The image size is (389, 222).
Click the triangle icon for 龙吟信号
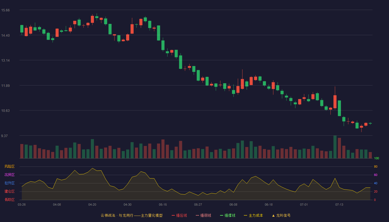coord(273,215)
